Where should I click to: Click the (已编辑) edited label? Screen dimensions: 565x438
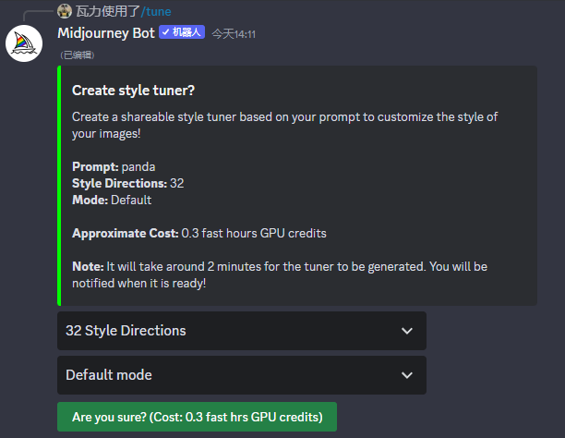(78, 55)
